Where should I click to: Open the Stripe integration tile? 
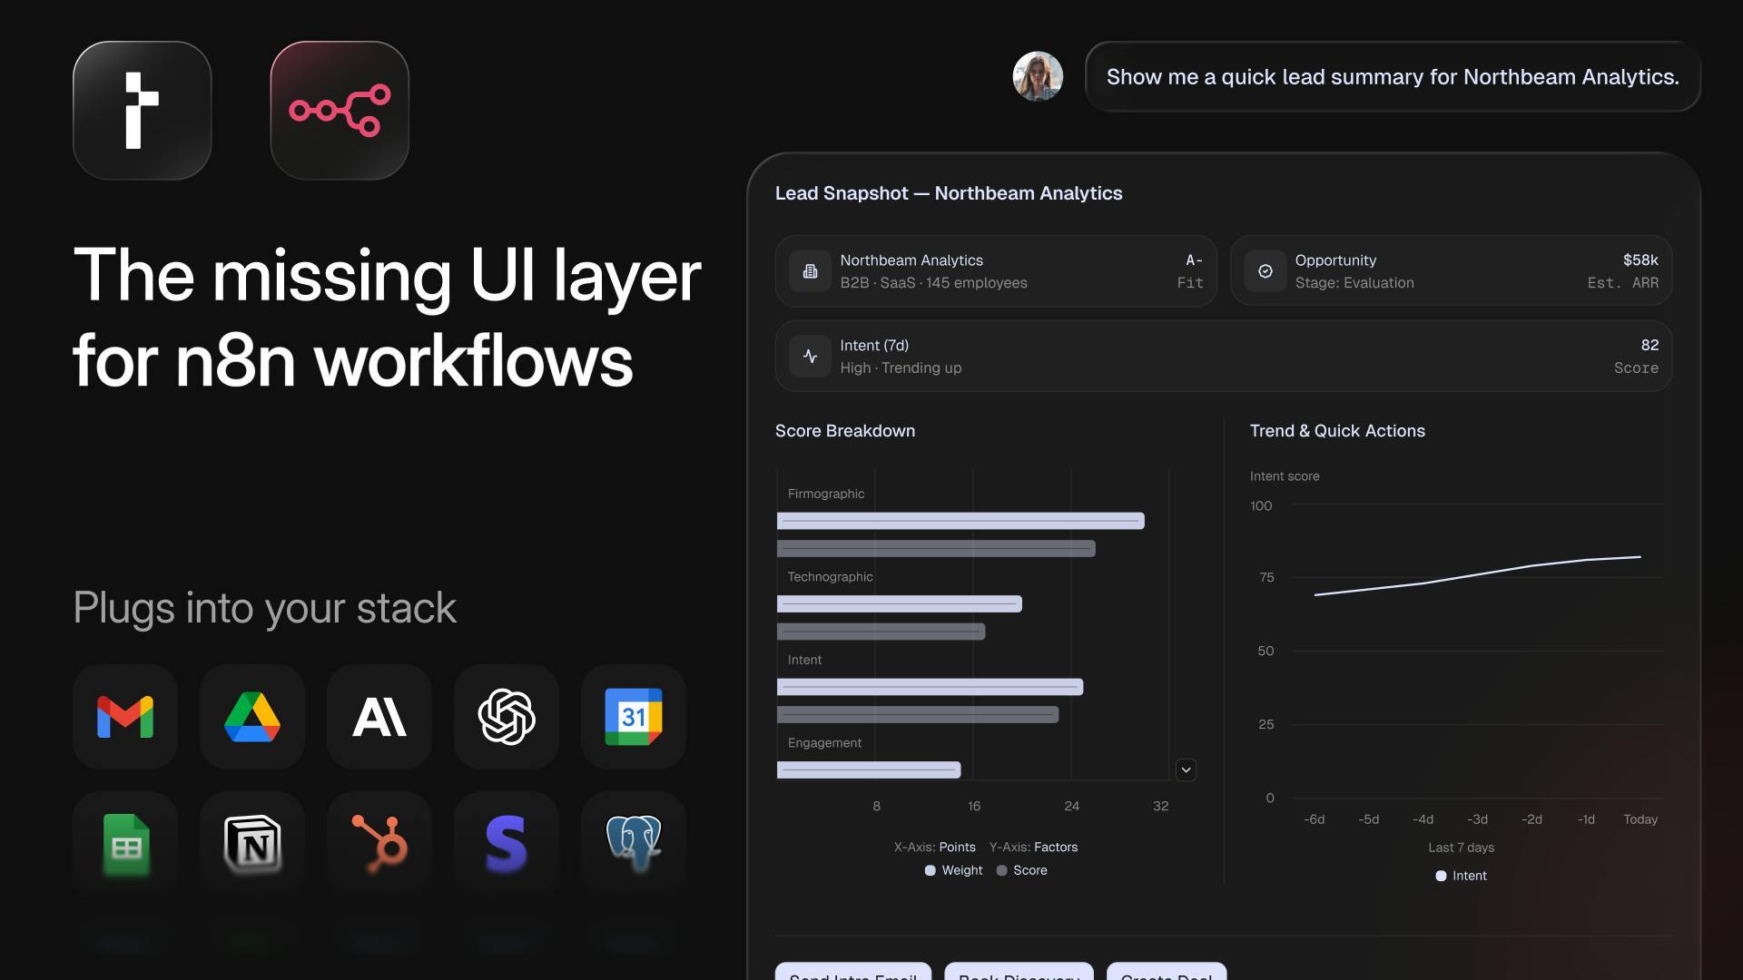(x=507, y=844)
